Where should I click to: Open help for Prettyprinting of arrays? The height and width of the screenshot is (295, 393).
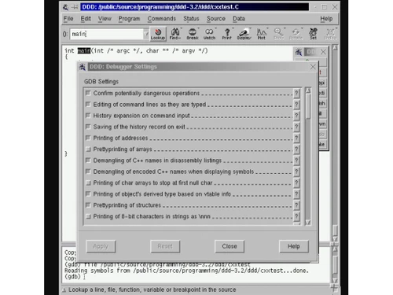click(x=296, y=149)
